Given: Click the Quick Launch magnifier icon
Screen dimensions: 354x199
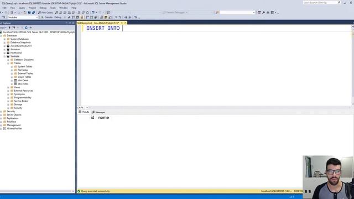Looking at the screenshot, I should pos(339,2).
